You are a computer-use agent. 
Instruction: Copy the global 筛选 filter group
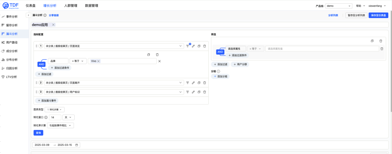372,41
